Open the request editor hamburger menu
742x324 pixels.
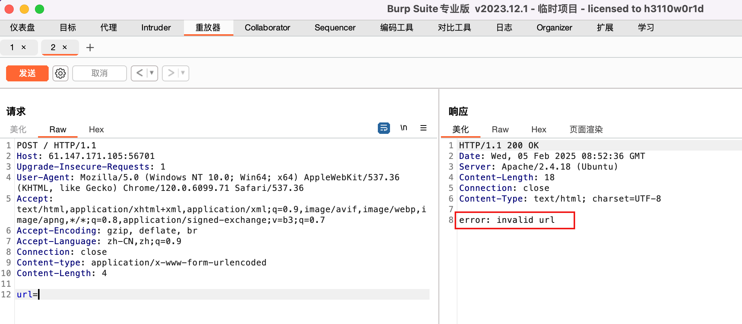pos(423,128)
